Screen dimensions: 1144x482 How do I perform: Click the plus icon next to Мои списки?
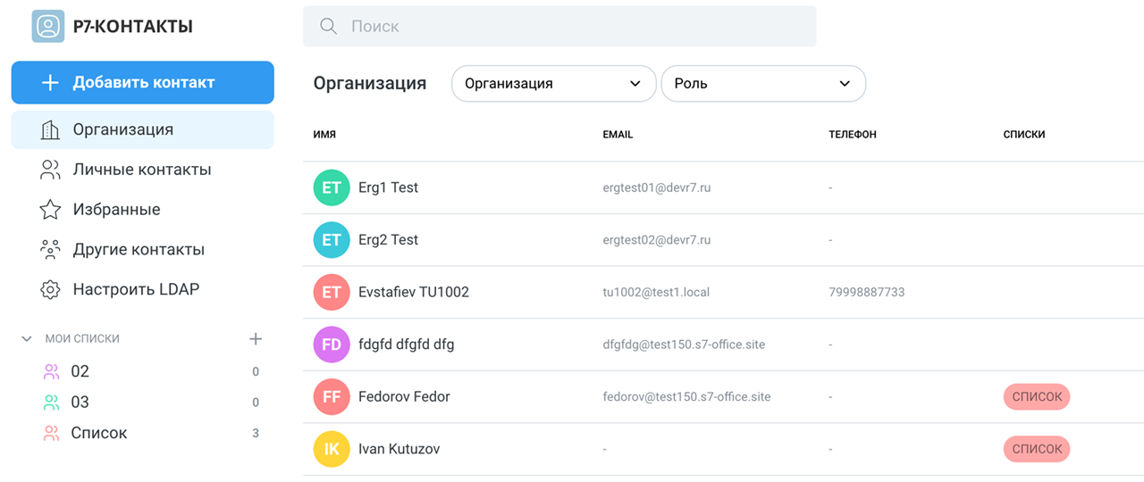coord(256,339)
